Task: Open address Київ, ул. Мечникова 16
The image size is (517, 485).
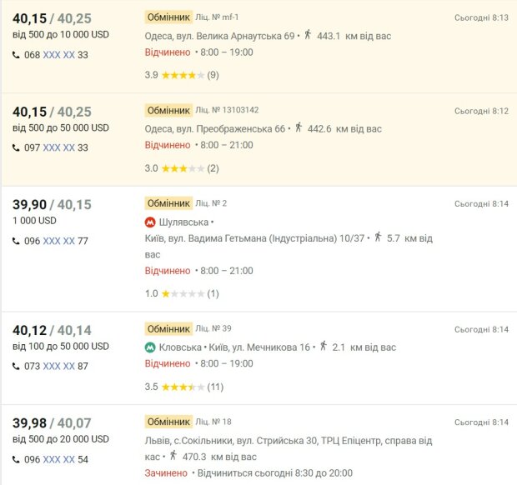Action: pos(258,347)
